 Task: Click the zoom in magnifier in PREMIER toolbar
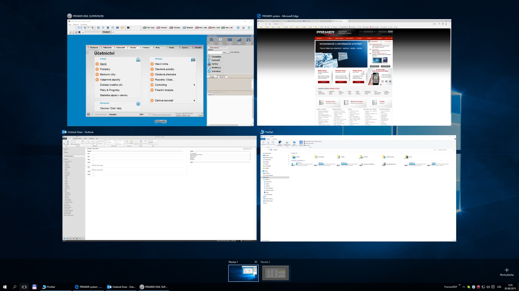point(92,27)
